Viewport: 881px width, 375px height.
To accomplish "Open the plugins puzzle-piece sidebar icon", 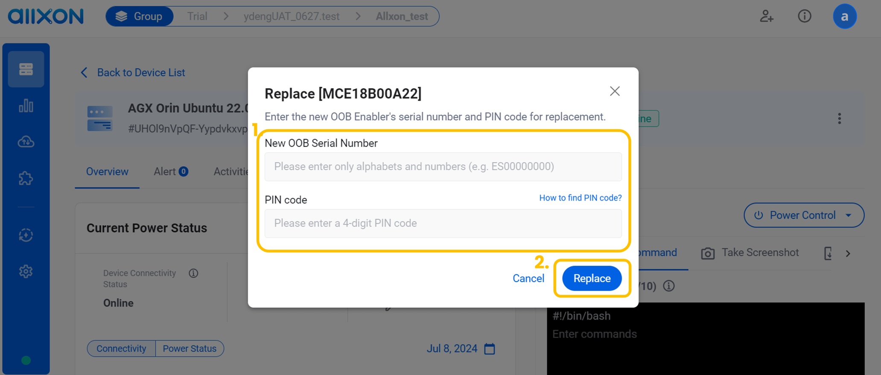I will tap(26, 178).
